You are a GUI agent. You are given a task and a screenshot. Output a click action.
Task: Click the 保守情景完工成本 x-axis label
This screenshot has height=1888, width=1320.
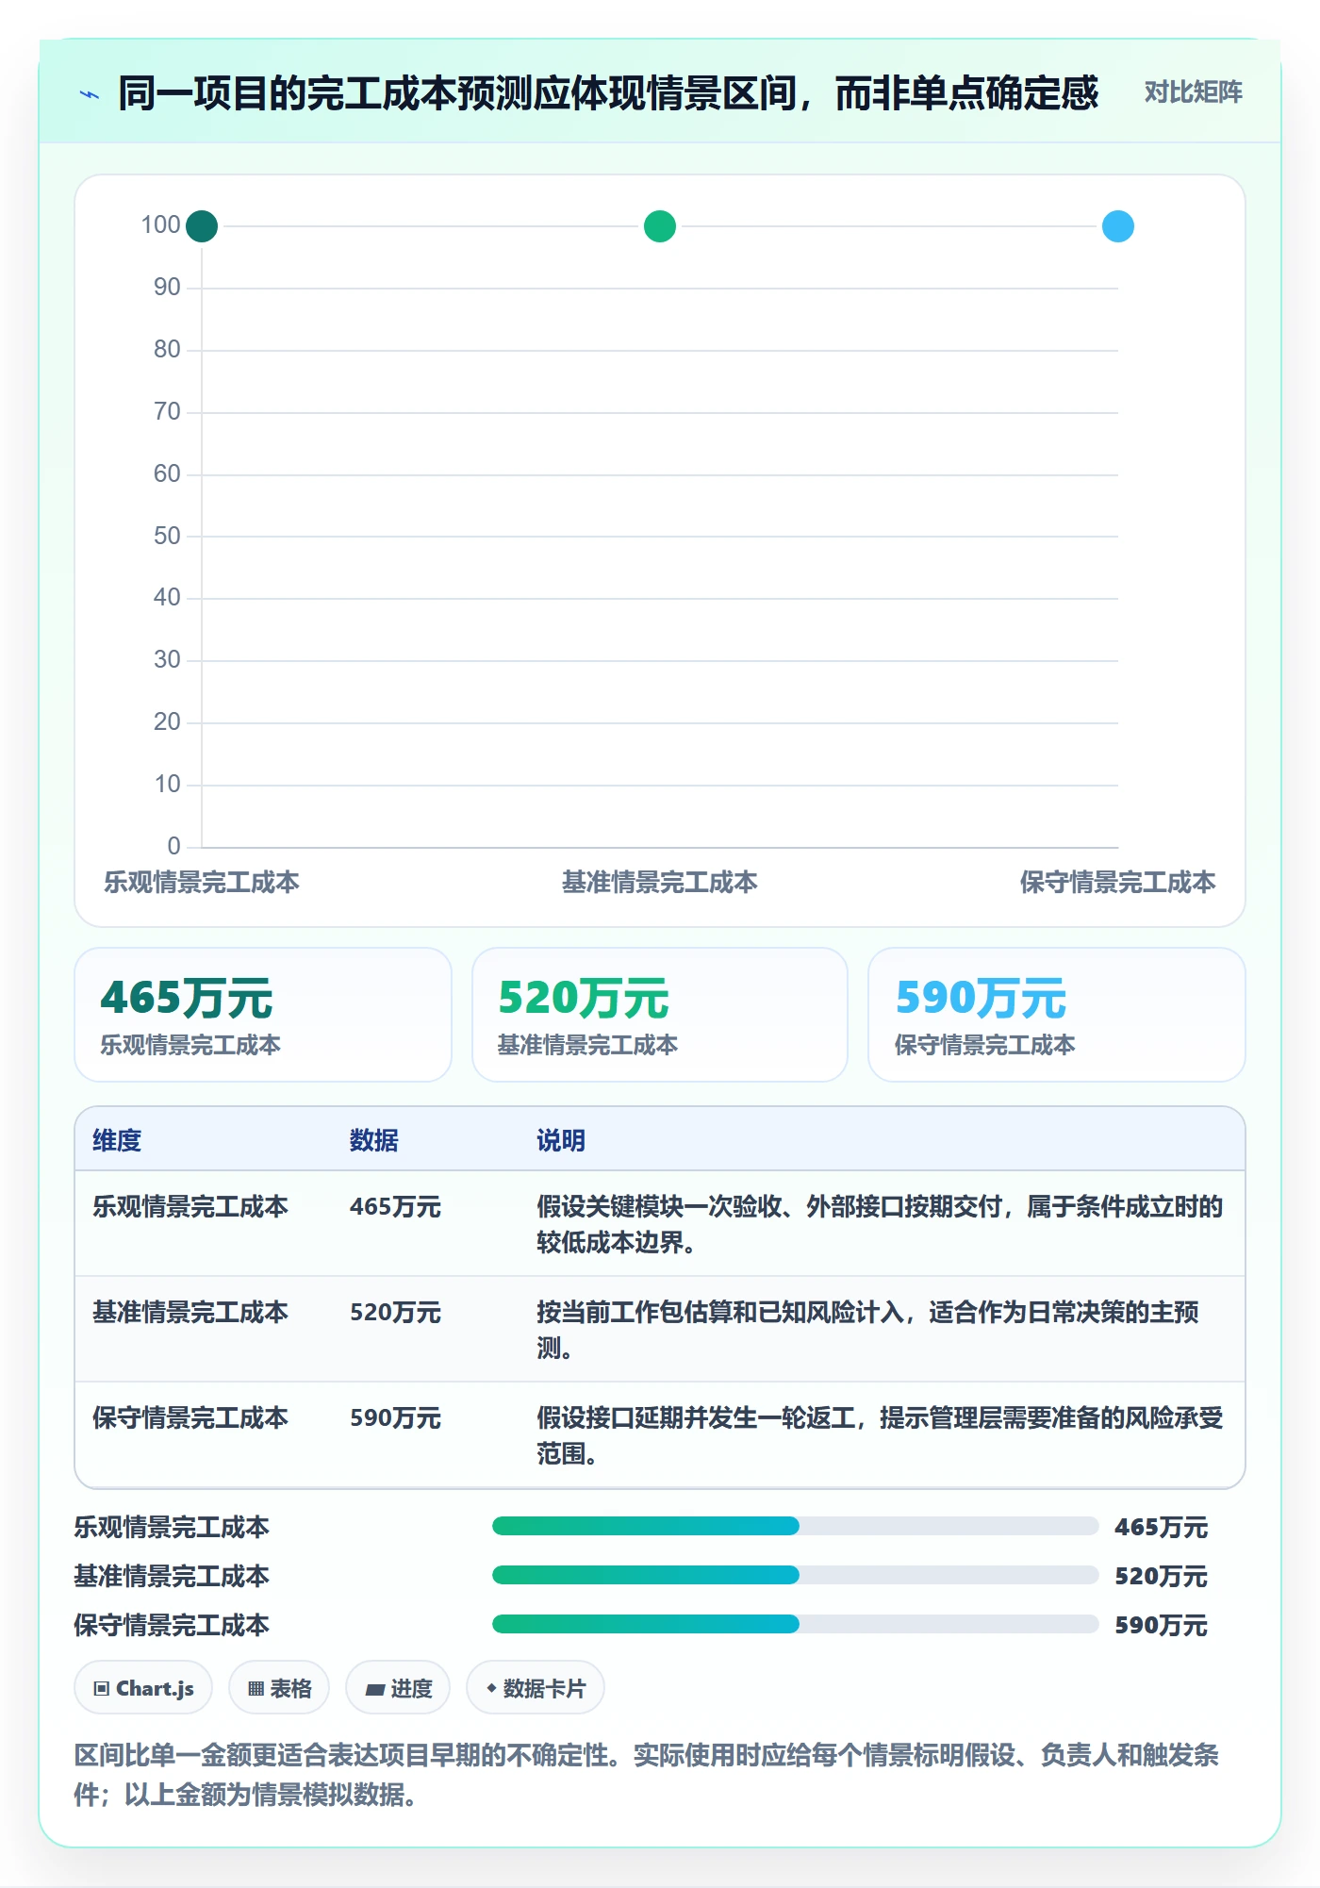pos(1118,883)
